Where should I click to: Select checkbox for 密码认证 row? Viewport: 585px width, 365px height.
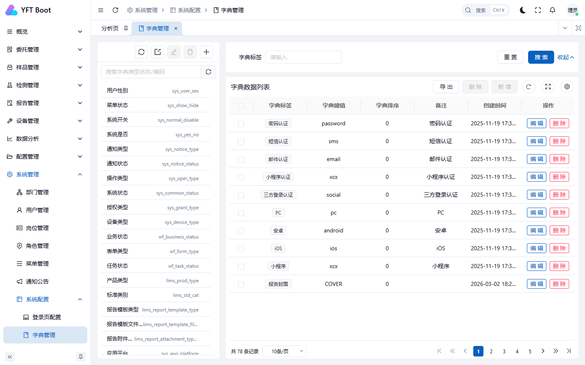click(241, 124)
